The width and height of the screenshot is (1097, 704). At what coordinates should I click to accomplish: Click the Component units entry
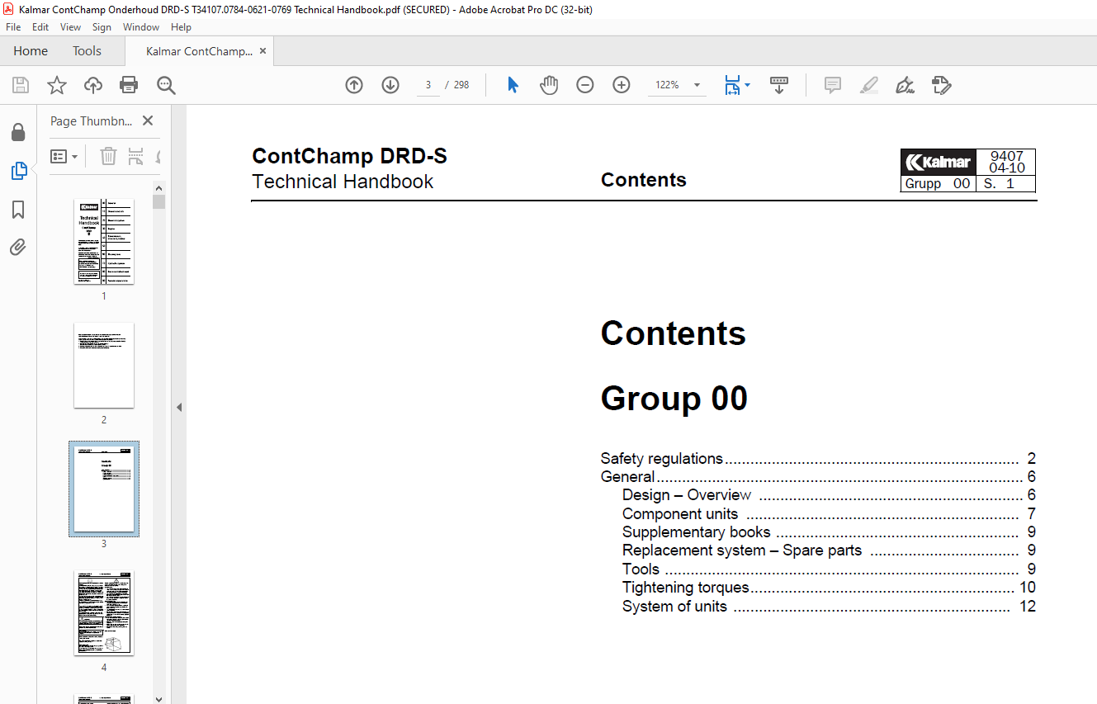coord(829,514)
